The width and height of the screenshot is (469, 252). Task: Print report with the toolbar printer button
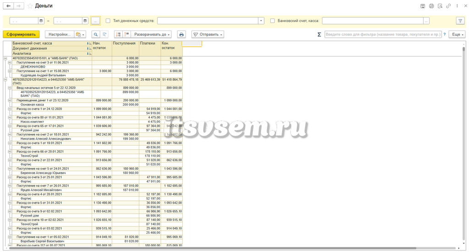click(x=181, y=34)
